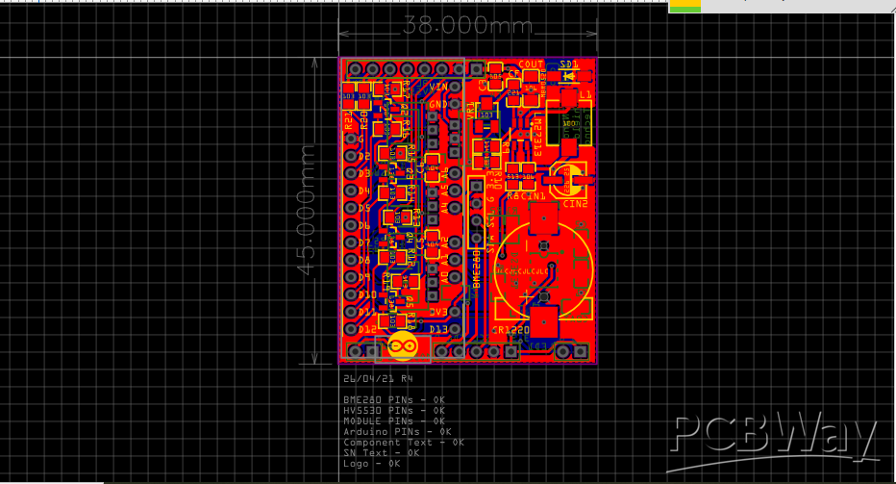Select the 'MODULE PINs - OK' note

coord(394,421)
